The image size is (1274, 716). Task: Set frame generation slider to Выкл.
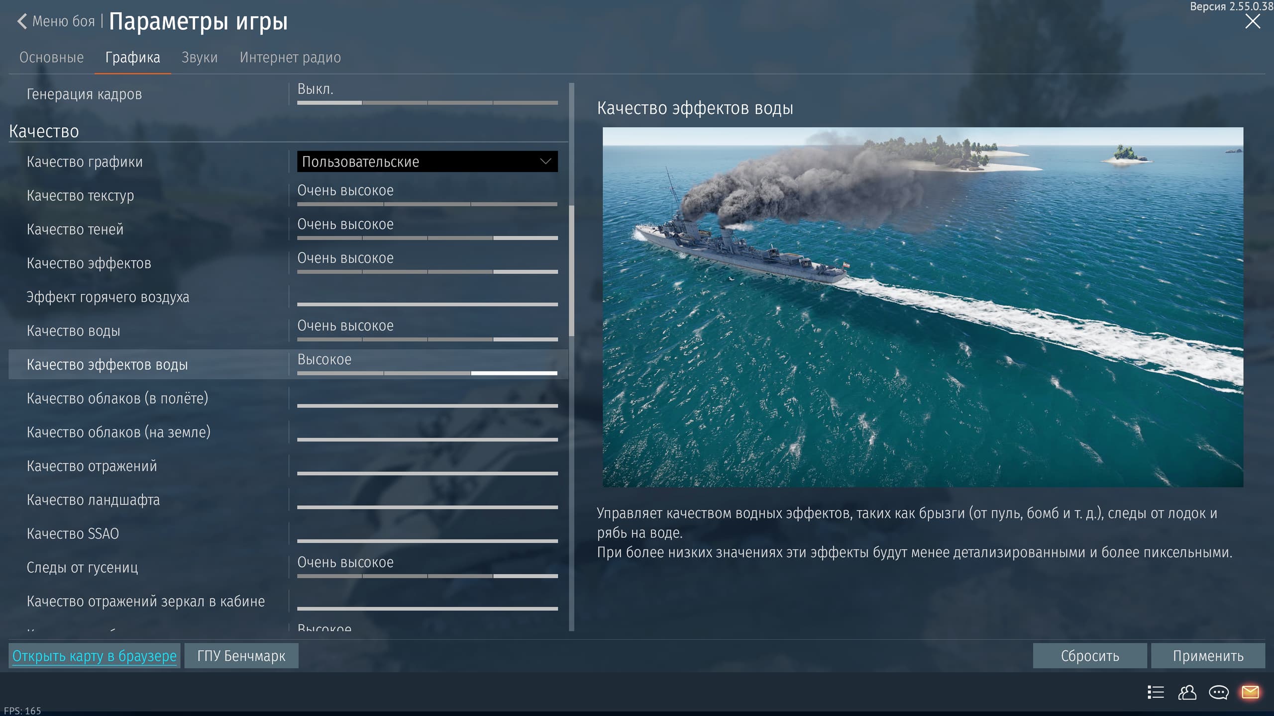(x=329, y=102)
